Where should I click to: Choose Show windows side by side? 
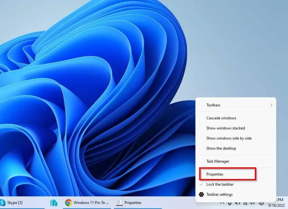229,138
